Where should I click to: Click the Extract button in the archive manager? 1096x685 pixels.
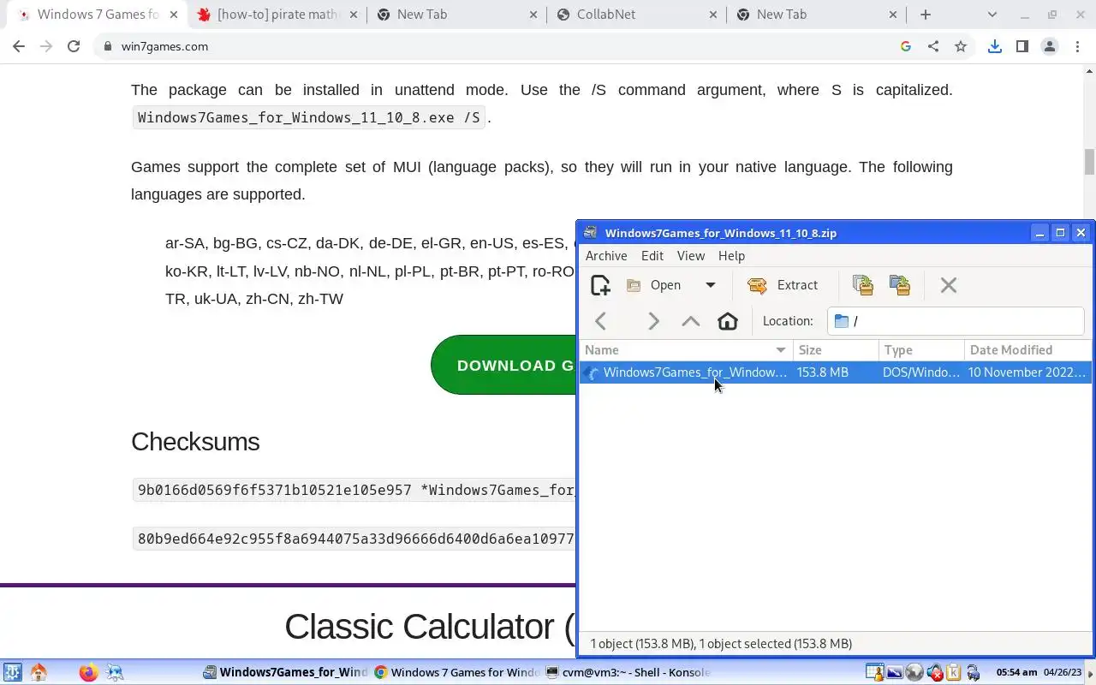[x=783, y=285]
